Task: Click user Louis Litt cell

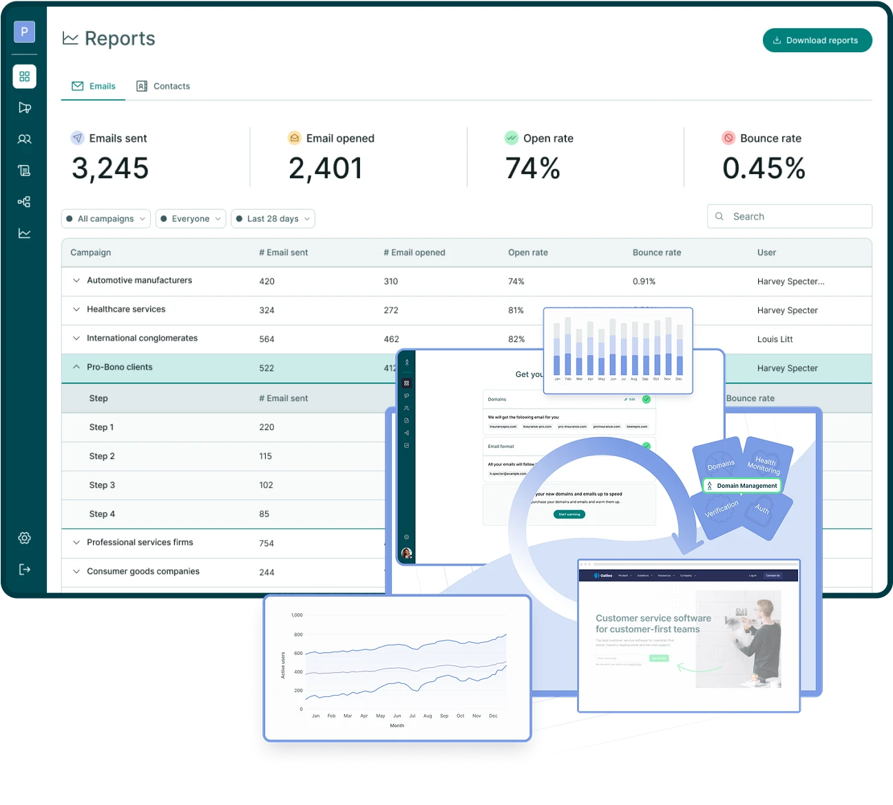Action: click(x=775, y=339)
